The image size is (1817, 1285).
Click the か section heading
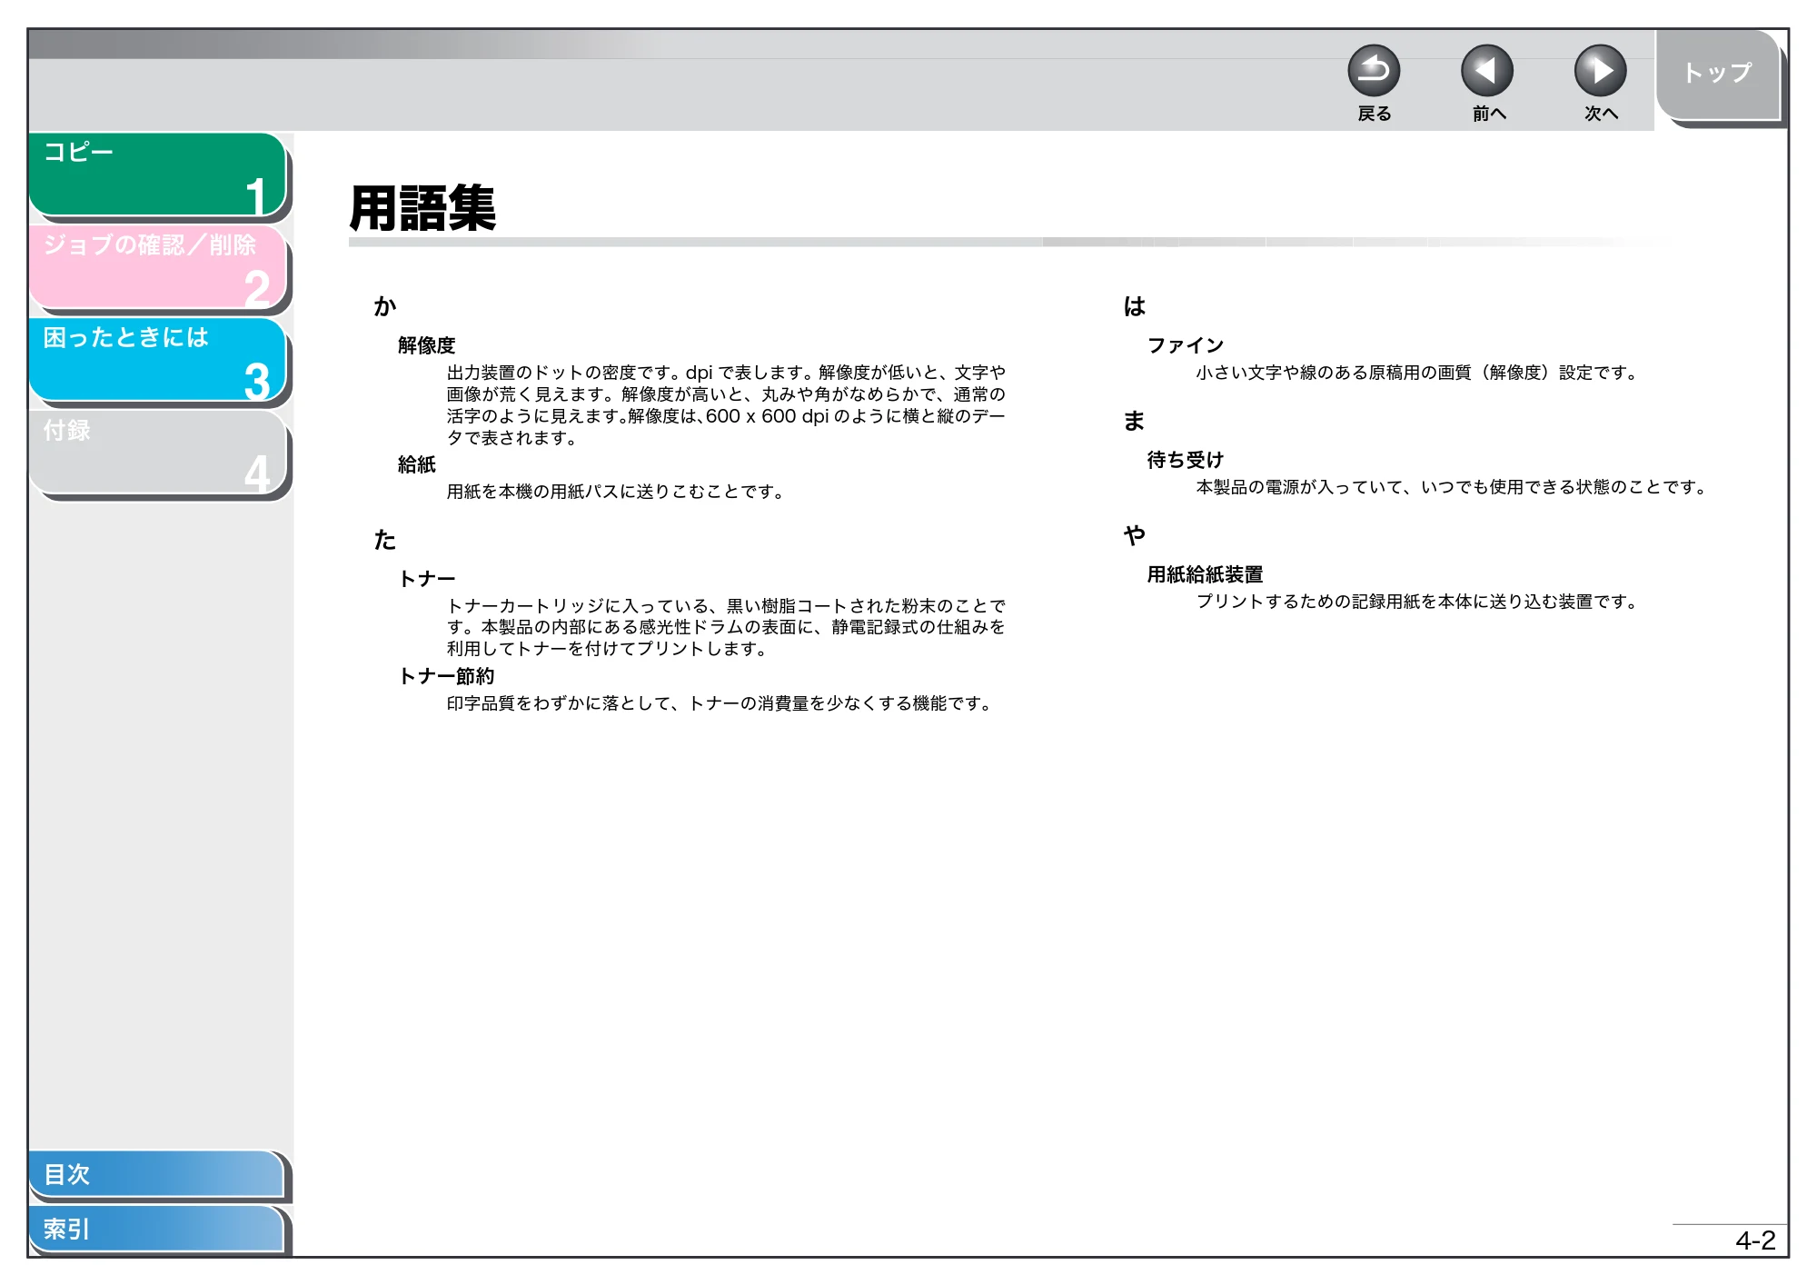pos(385,306)
